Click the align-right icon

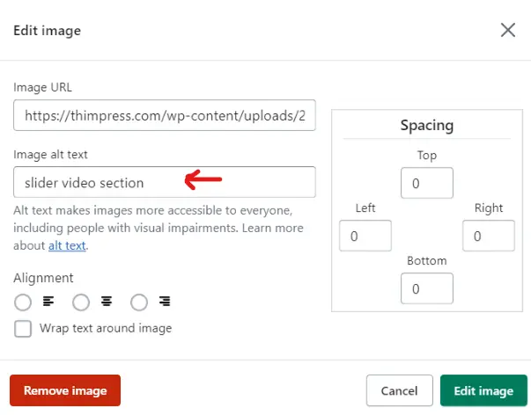point(165,301)
